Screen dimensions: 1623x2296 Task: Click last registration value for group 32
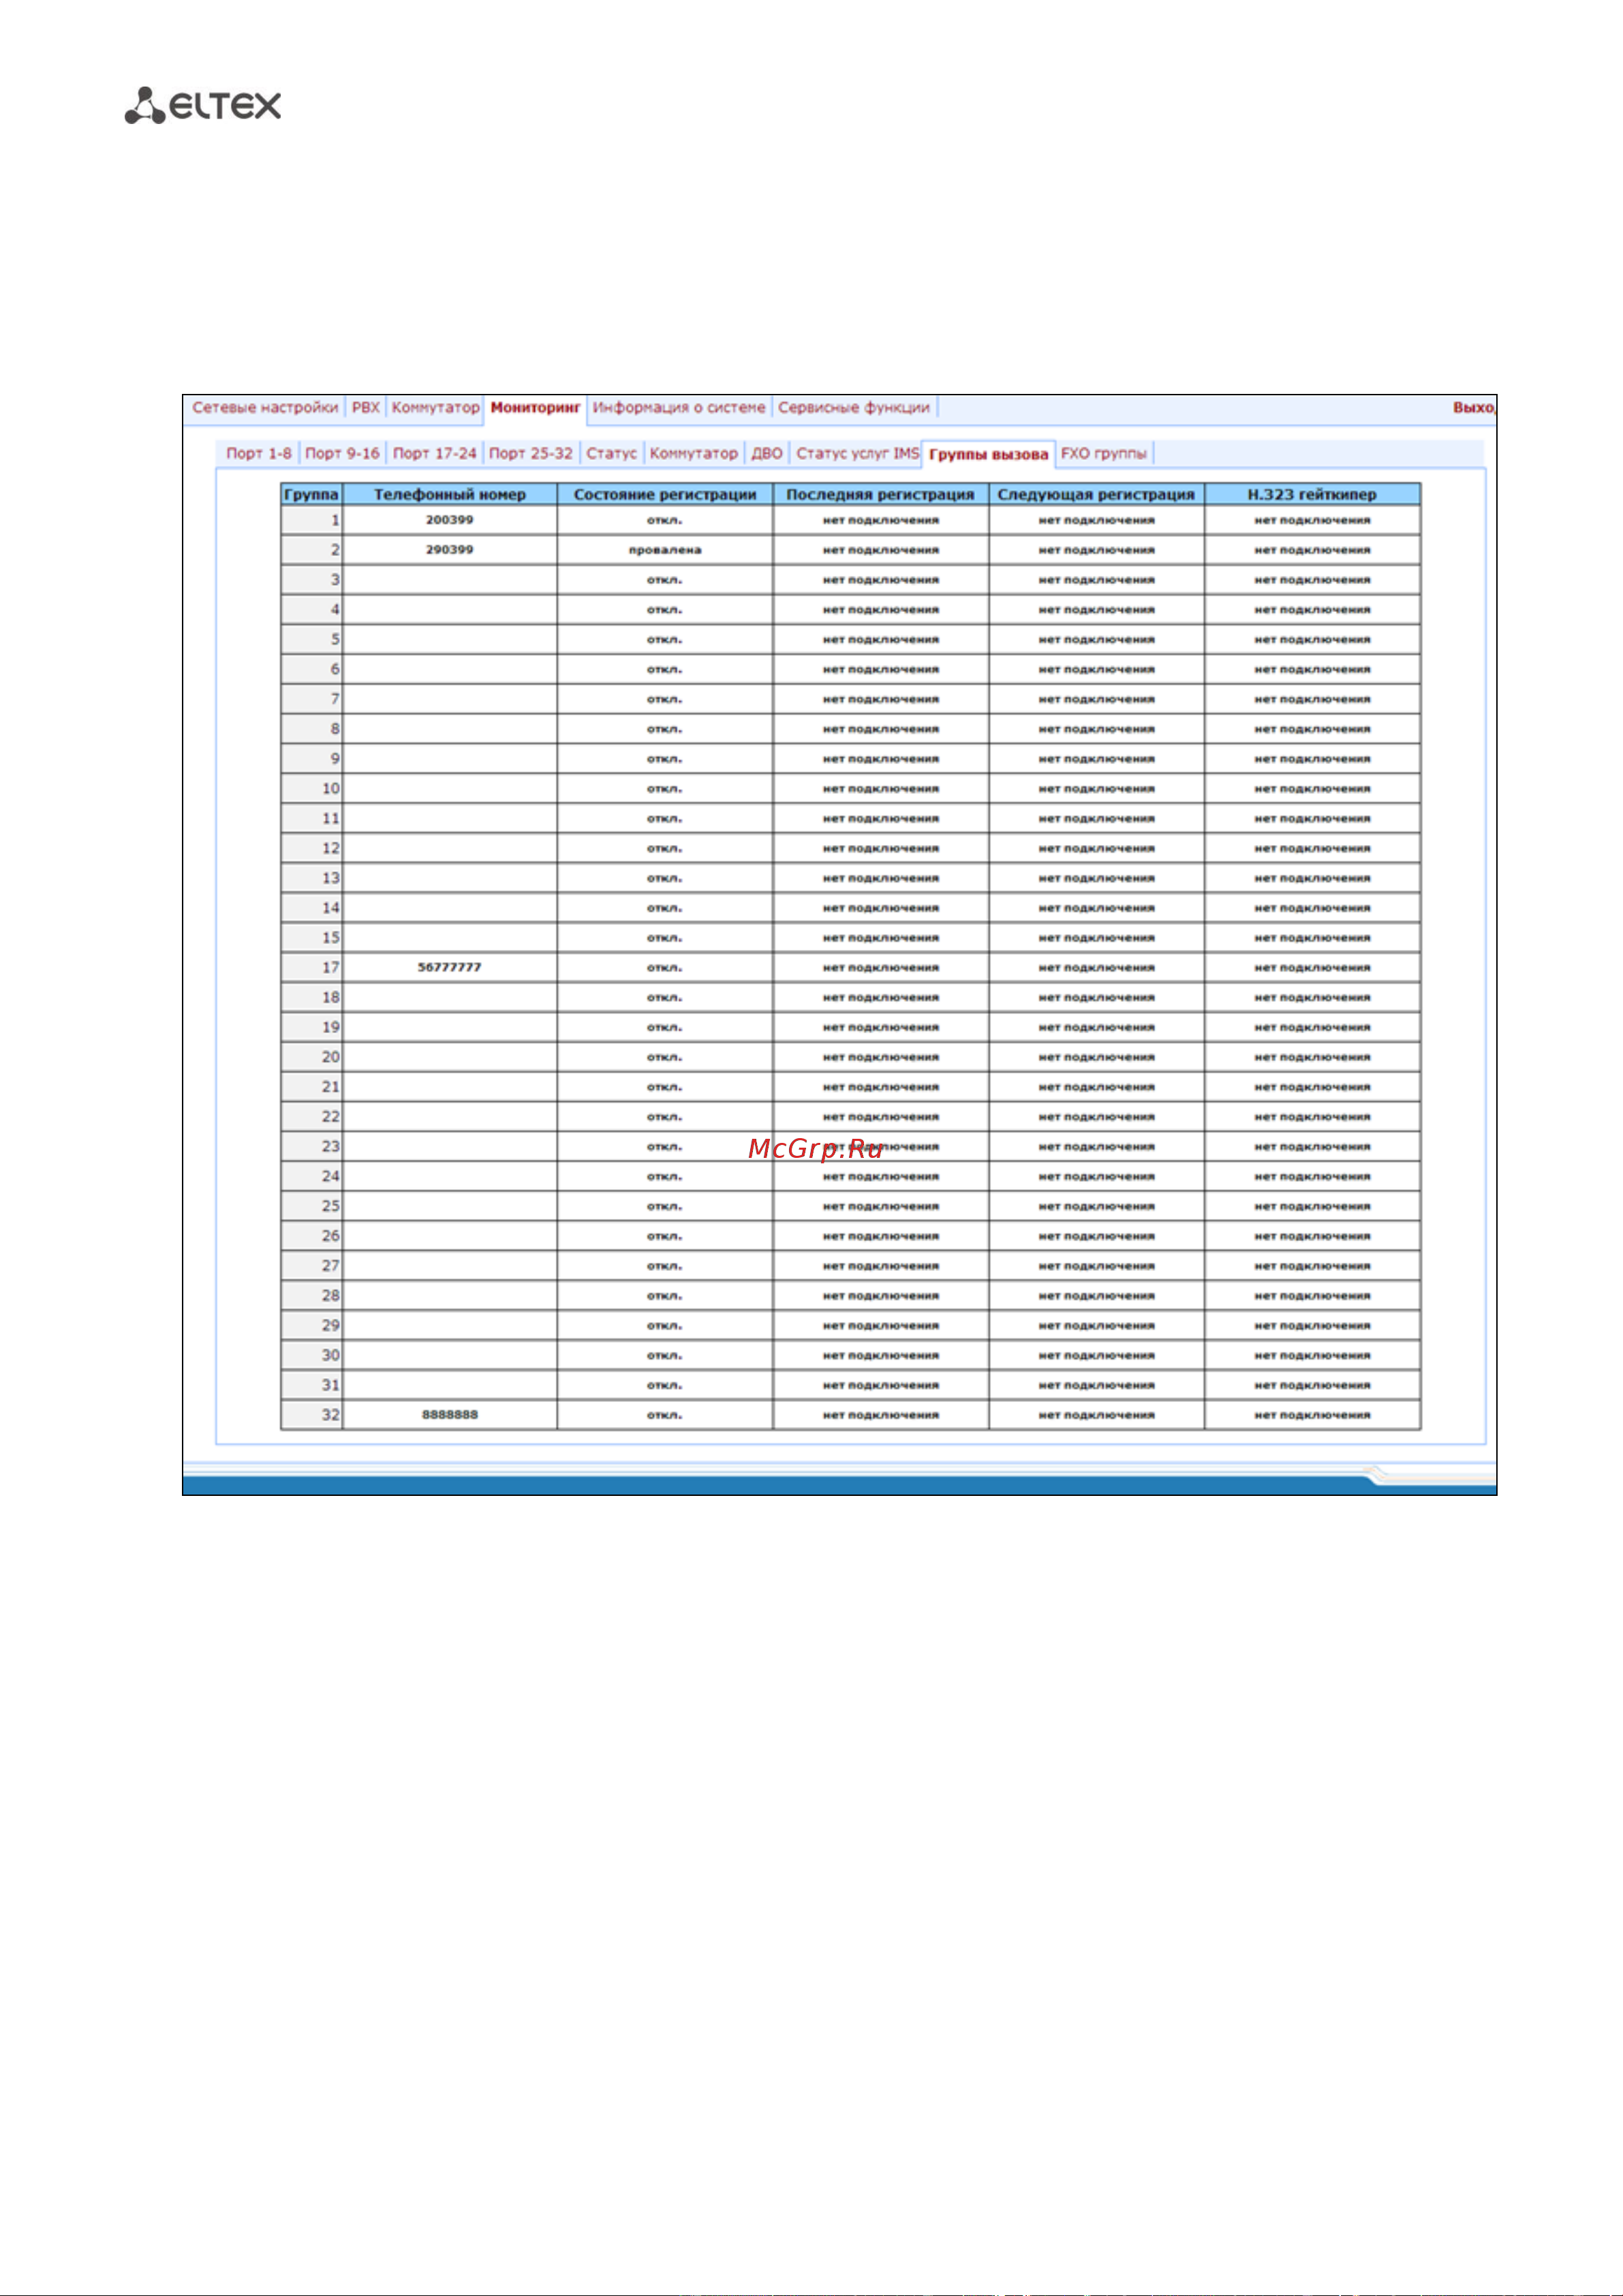click(x=880, y=1415)
